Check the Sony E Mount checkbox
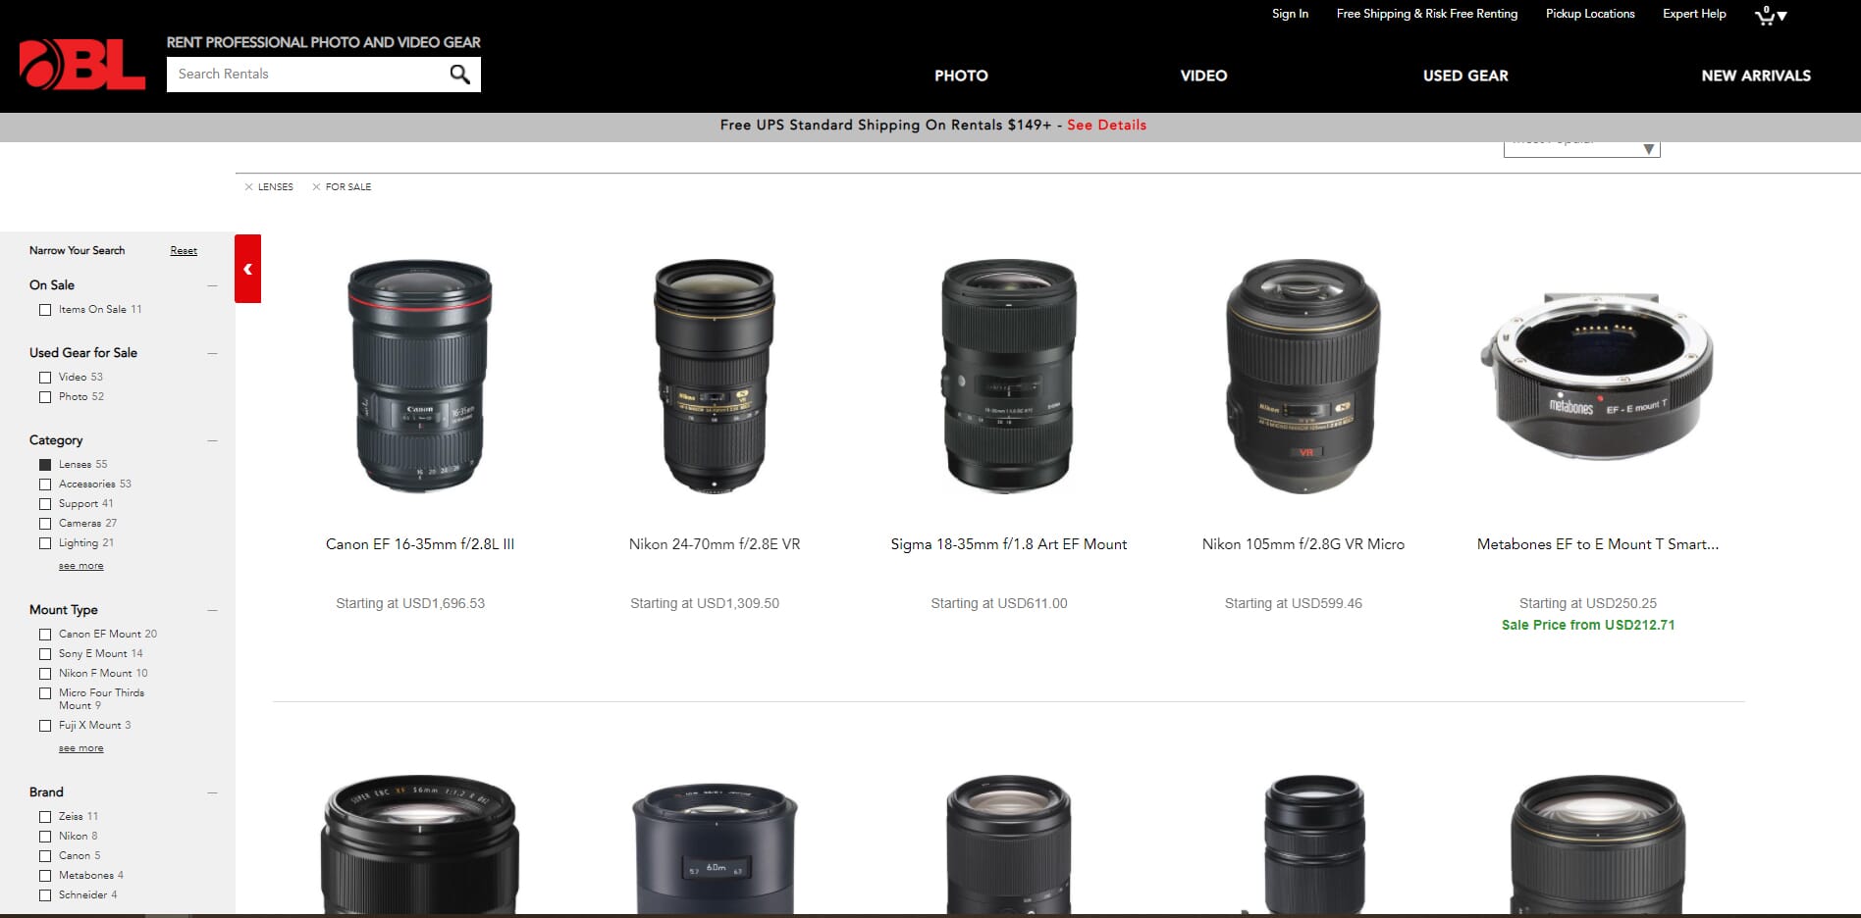The image size is (1861, 918). 45,654
